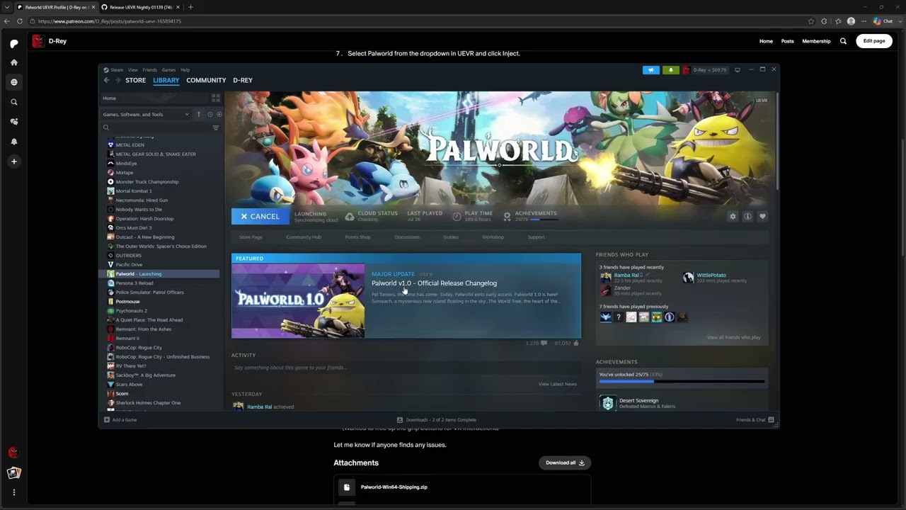
Task: Show Palworld game info icon
Action: coord(747,216)
